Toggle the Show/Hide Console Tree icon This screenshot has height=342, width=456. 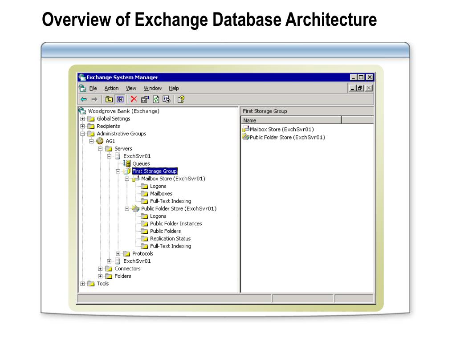point(120,99)
